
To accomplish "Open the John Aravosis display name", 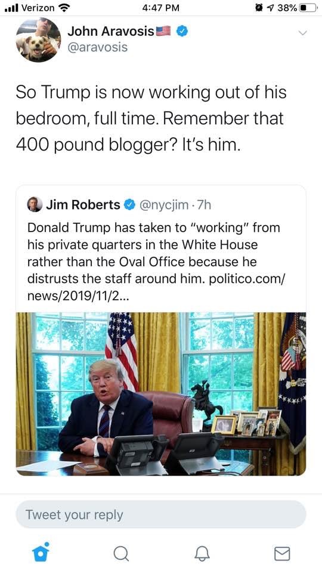I will (x=111, y=32).
